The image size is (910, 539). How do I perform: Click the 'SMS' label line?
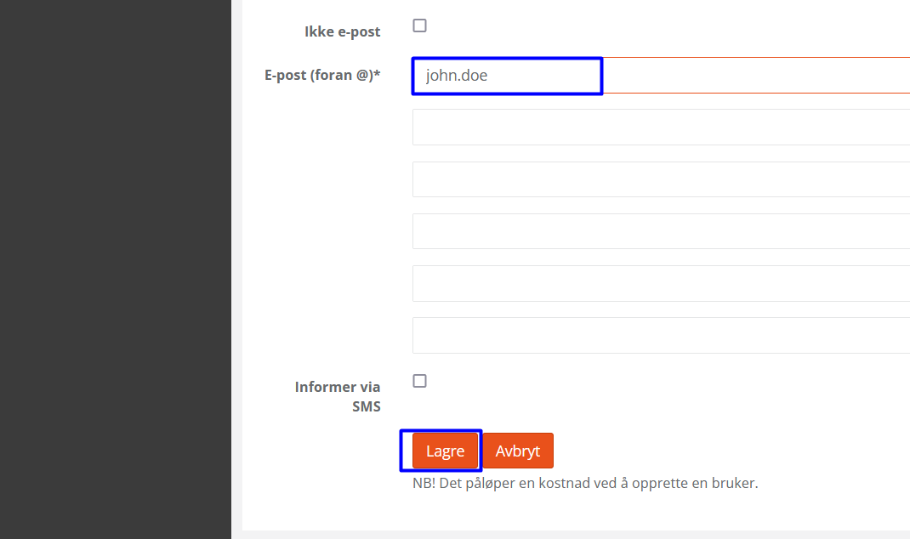point(367,406)
